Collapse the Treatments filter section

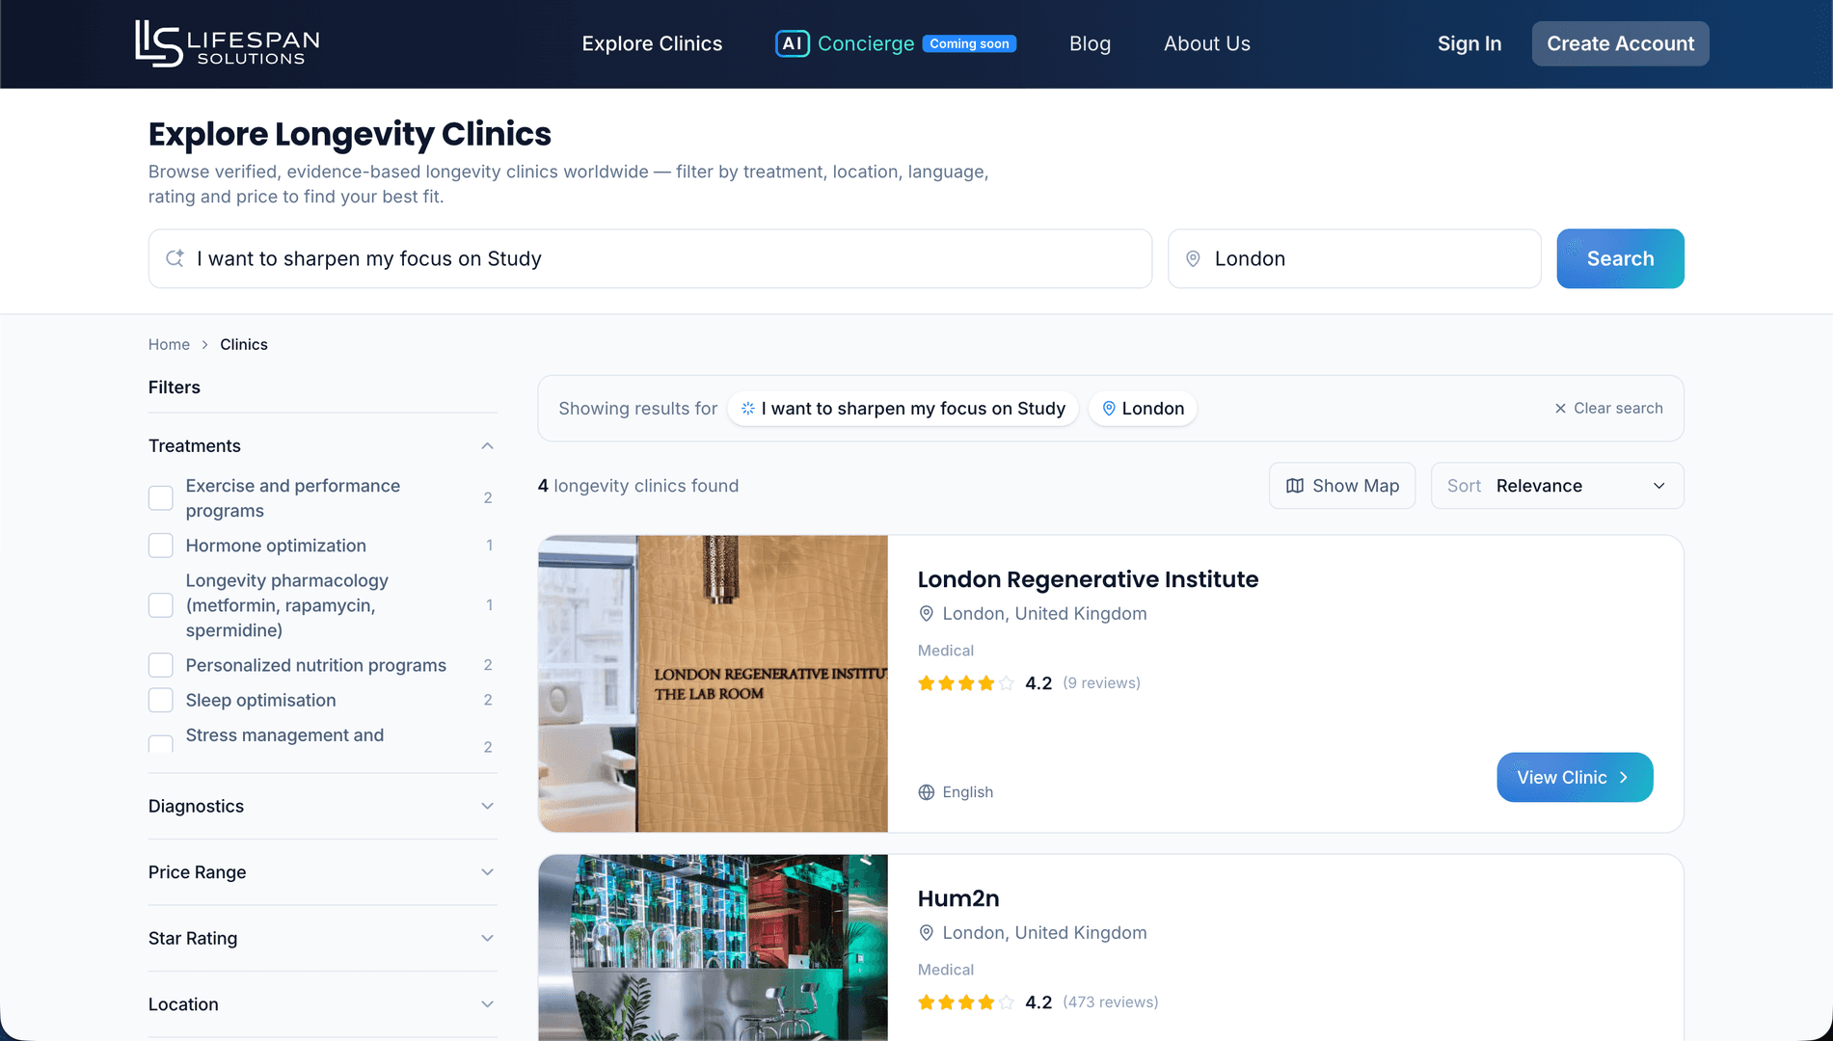(322, 446)
